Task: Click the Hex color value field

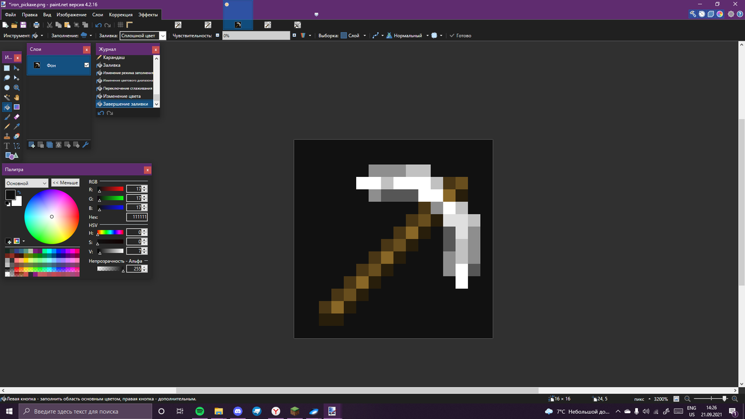Action: point(137,216)
